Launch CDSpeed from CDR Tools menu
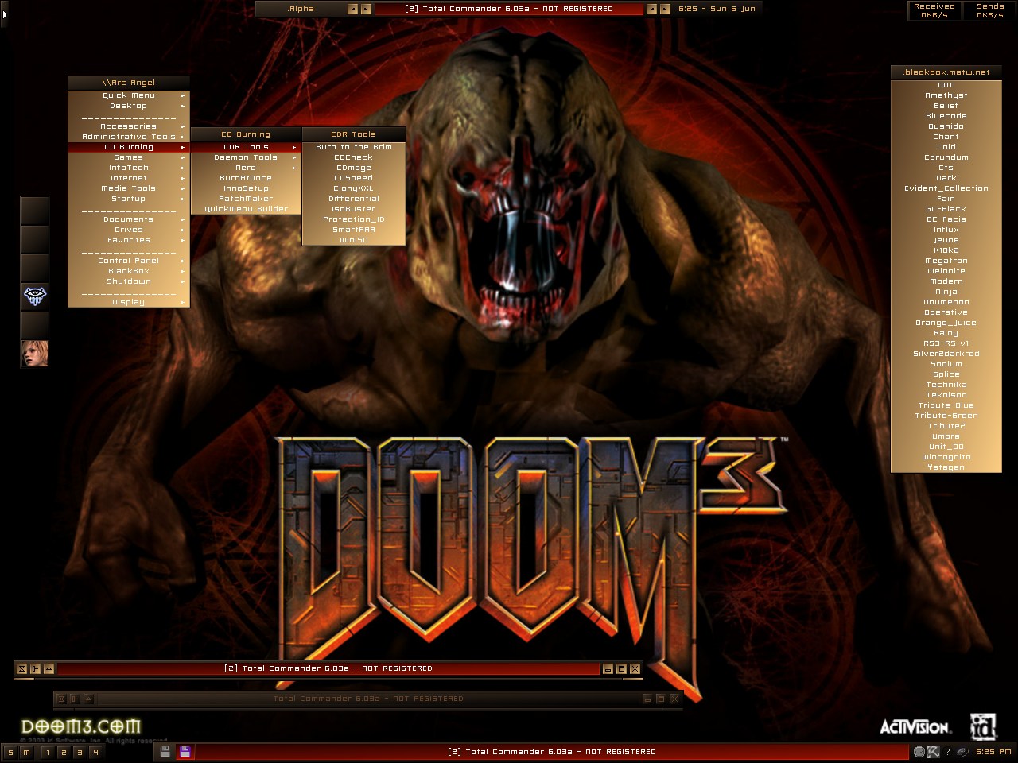1018x763 pixels. 354,178
